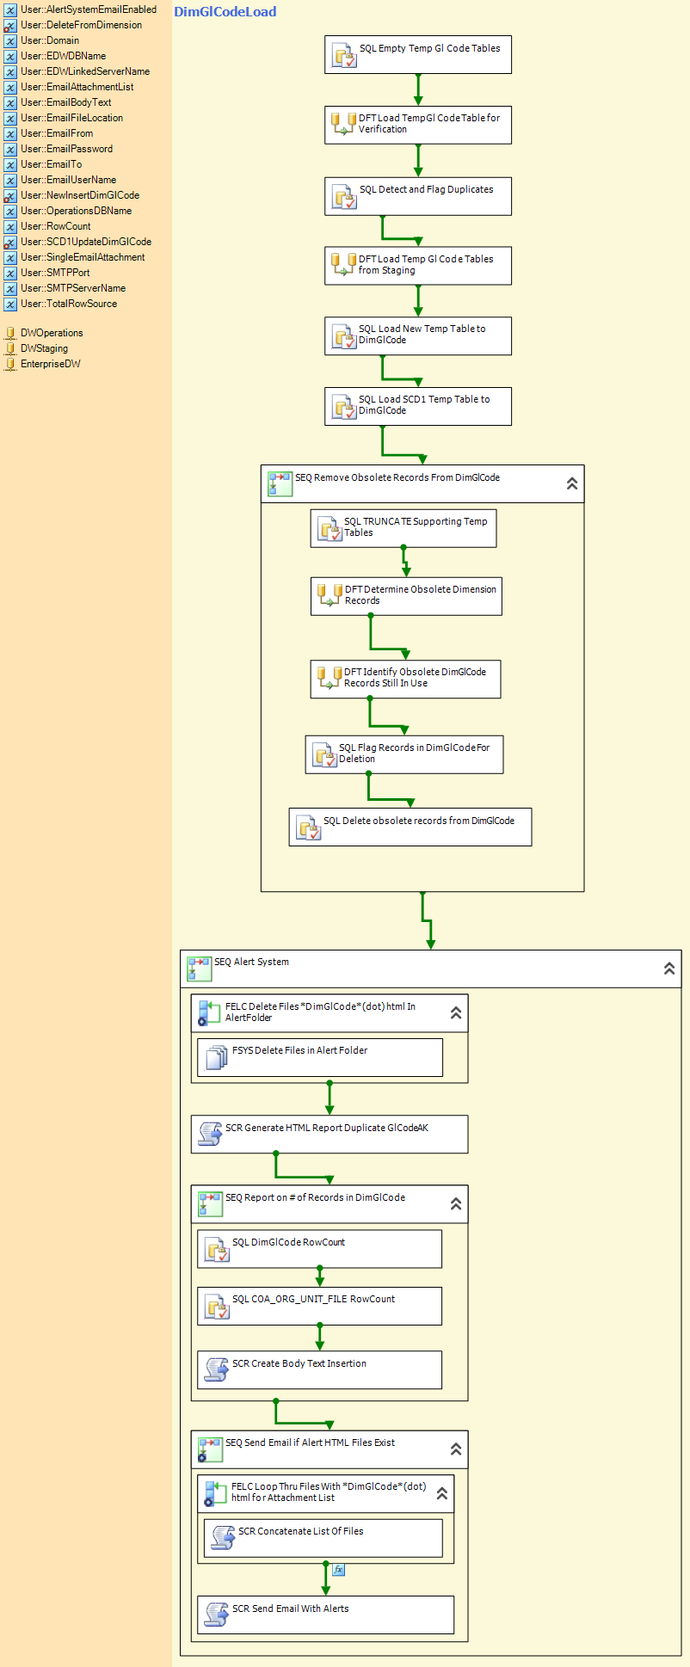The height and width of the screenshot is (1667, 690).
Task: Click the SEQ Send Email if Alert HTML icon
Action: point(210,1449)
